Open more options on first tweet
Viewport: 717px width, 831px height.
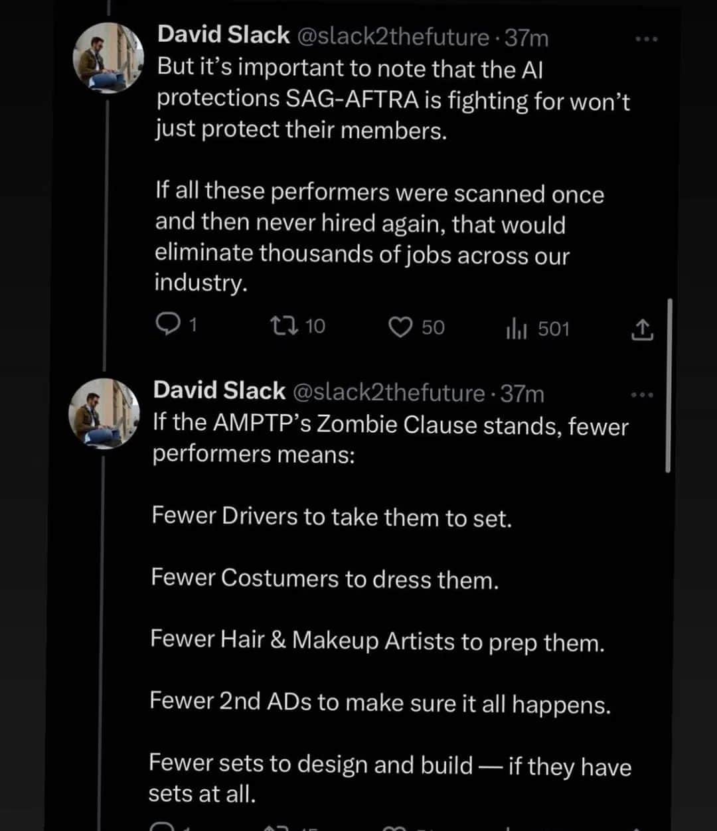click(x=645, y=40)
